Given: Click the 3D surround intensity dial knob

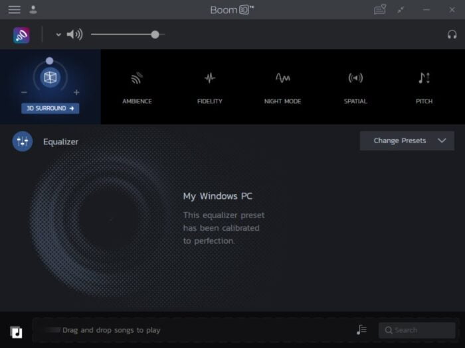Looking at the screenshot, I should click(x=50, y=61).
